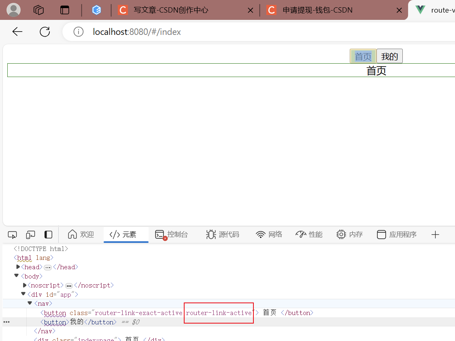This screenshot has height=341, width=455.
Task: Toggle the DevTools sidebar dock icon
Action: point(49,235)
